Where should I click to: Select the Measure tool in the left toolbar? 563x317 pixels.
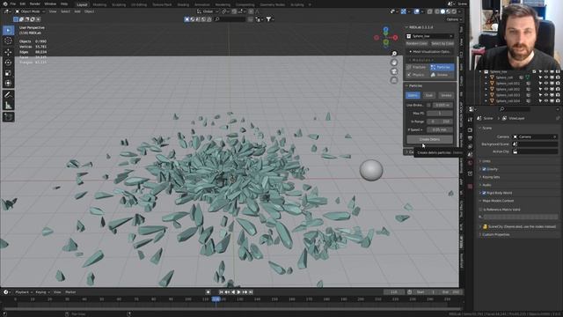pos(8,106)
